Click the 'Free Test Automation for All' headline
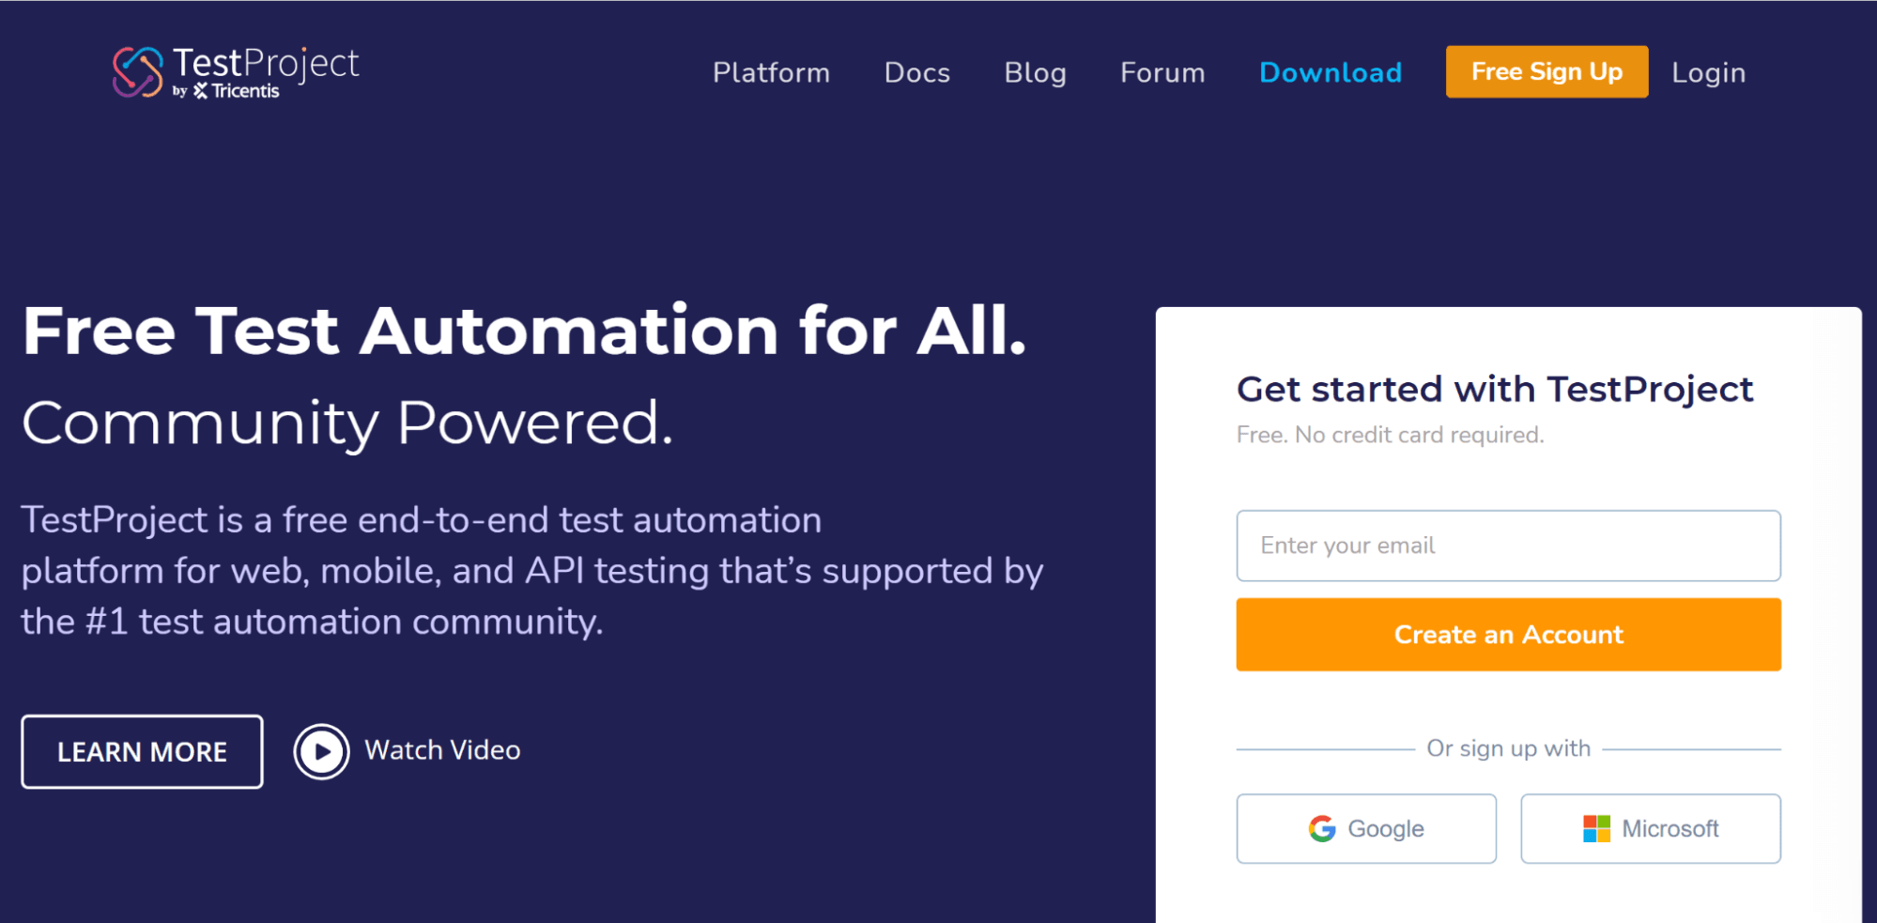This screenshot has width=1877, height=923. pos(524,331)
